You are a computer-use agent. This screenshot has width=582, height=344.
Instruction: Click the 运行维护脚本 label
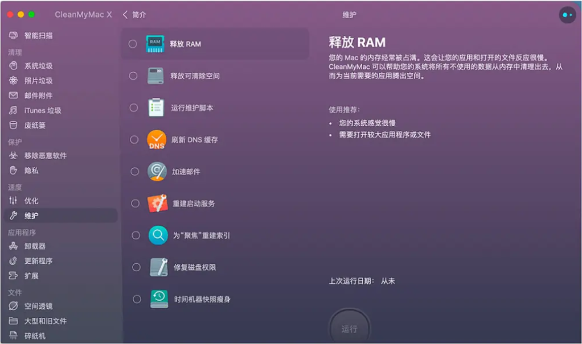pos(192,108)
